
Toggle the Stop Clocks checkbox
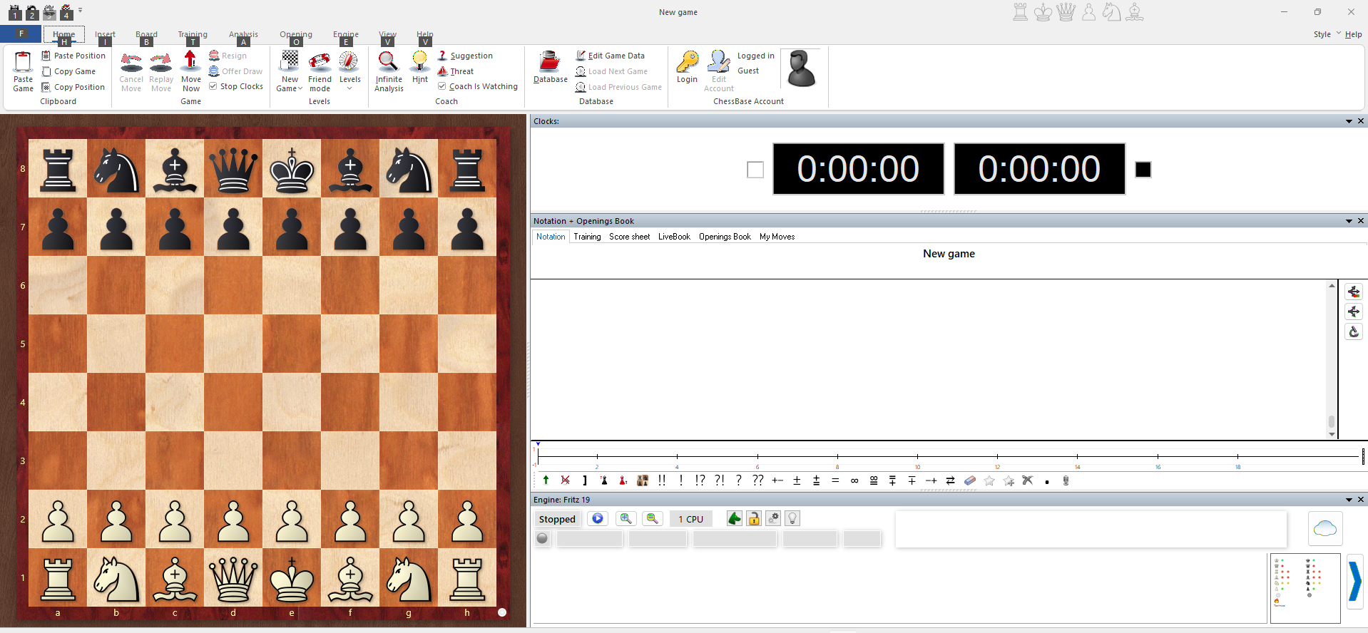pyautogui.click(x=213, y=86)
